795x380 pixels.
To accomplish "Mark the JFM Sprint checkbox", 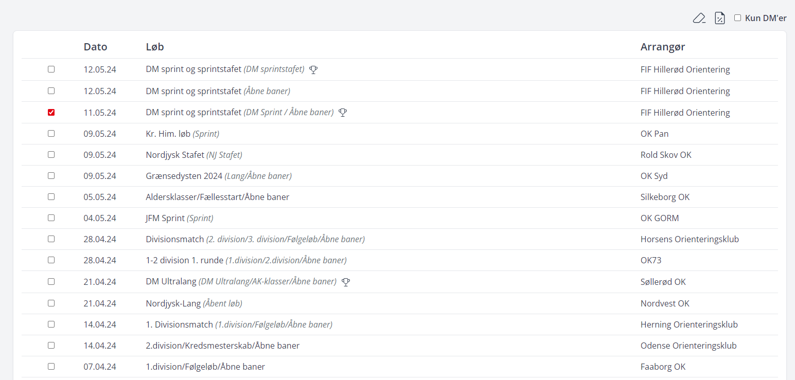I will pyautogui.click(x=51, y=218).
